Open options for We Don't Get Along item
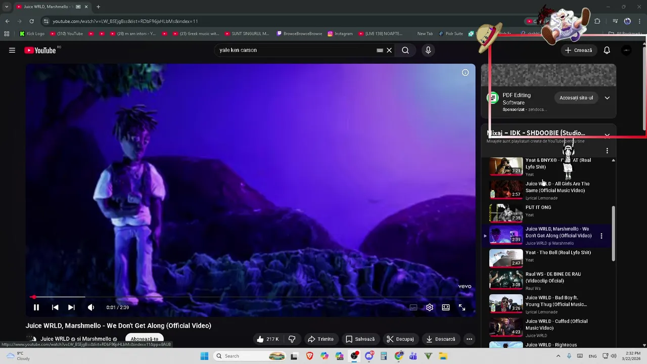Viewport: 647px width, 364px height. point(601,236)
